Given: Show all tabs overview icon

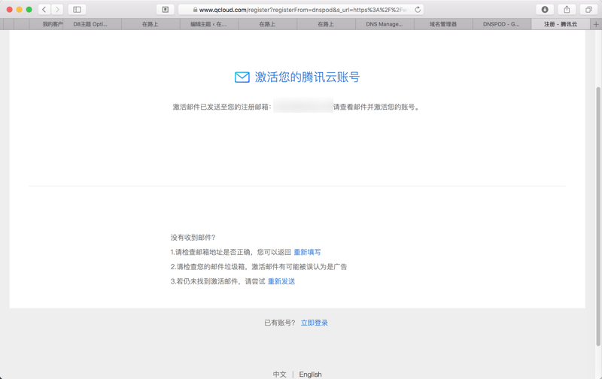Looking at the screenshot, I should 588,10.
